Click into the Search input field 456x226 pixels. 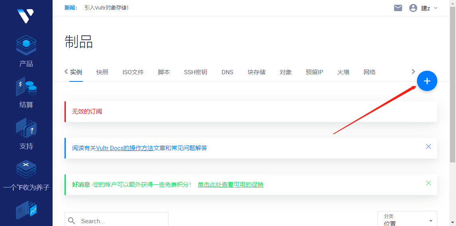(121, 221)
